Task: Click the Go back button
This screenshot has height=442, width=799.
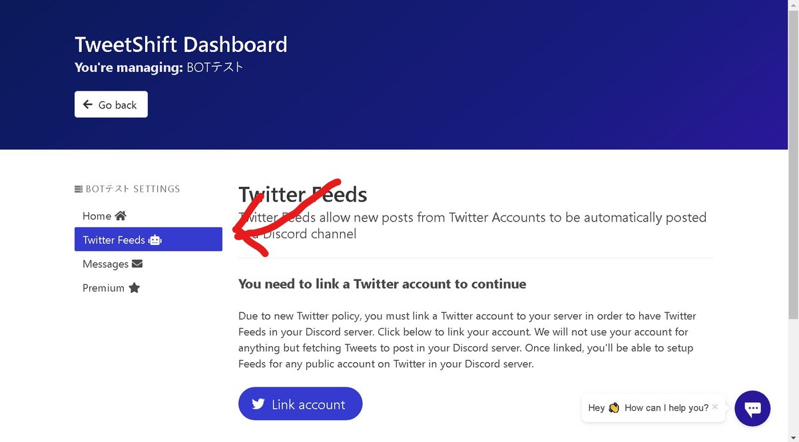Action: 111,105
